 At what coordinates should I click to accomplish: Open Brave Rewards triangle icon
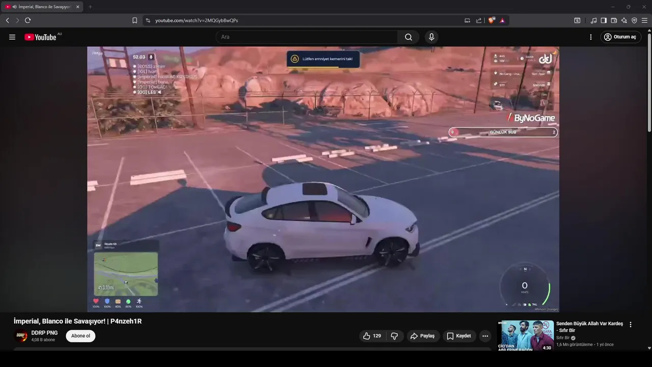(x=502, y=20)
